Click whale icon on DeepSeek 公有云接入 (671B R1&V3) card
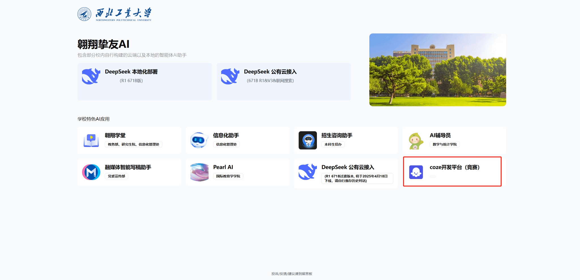 click(x=230, y=76)
